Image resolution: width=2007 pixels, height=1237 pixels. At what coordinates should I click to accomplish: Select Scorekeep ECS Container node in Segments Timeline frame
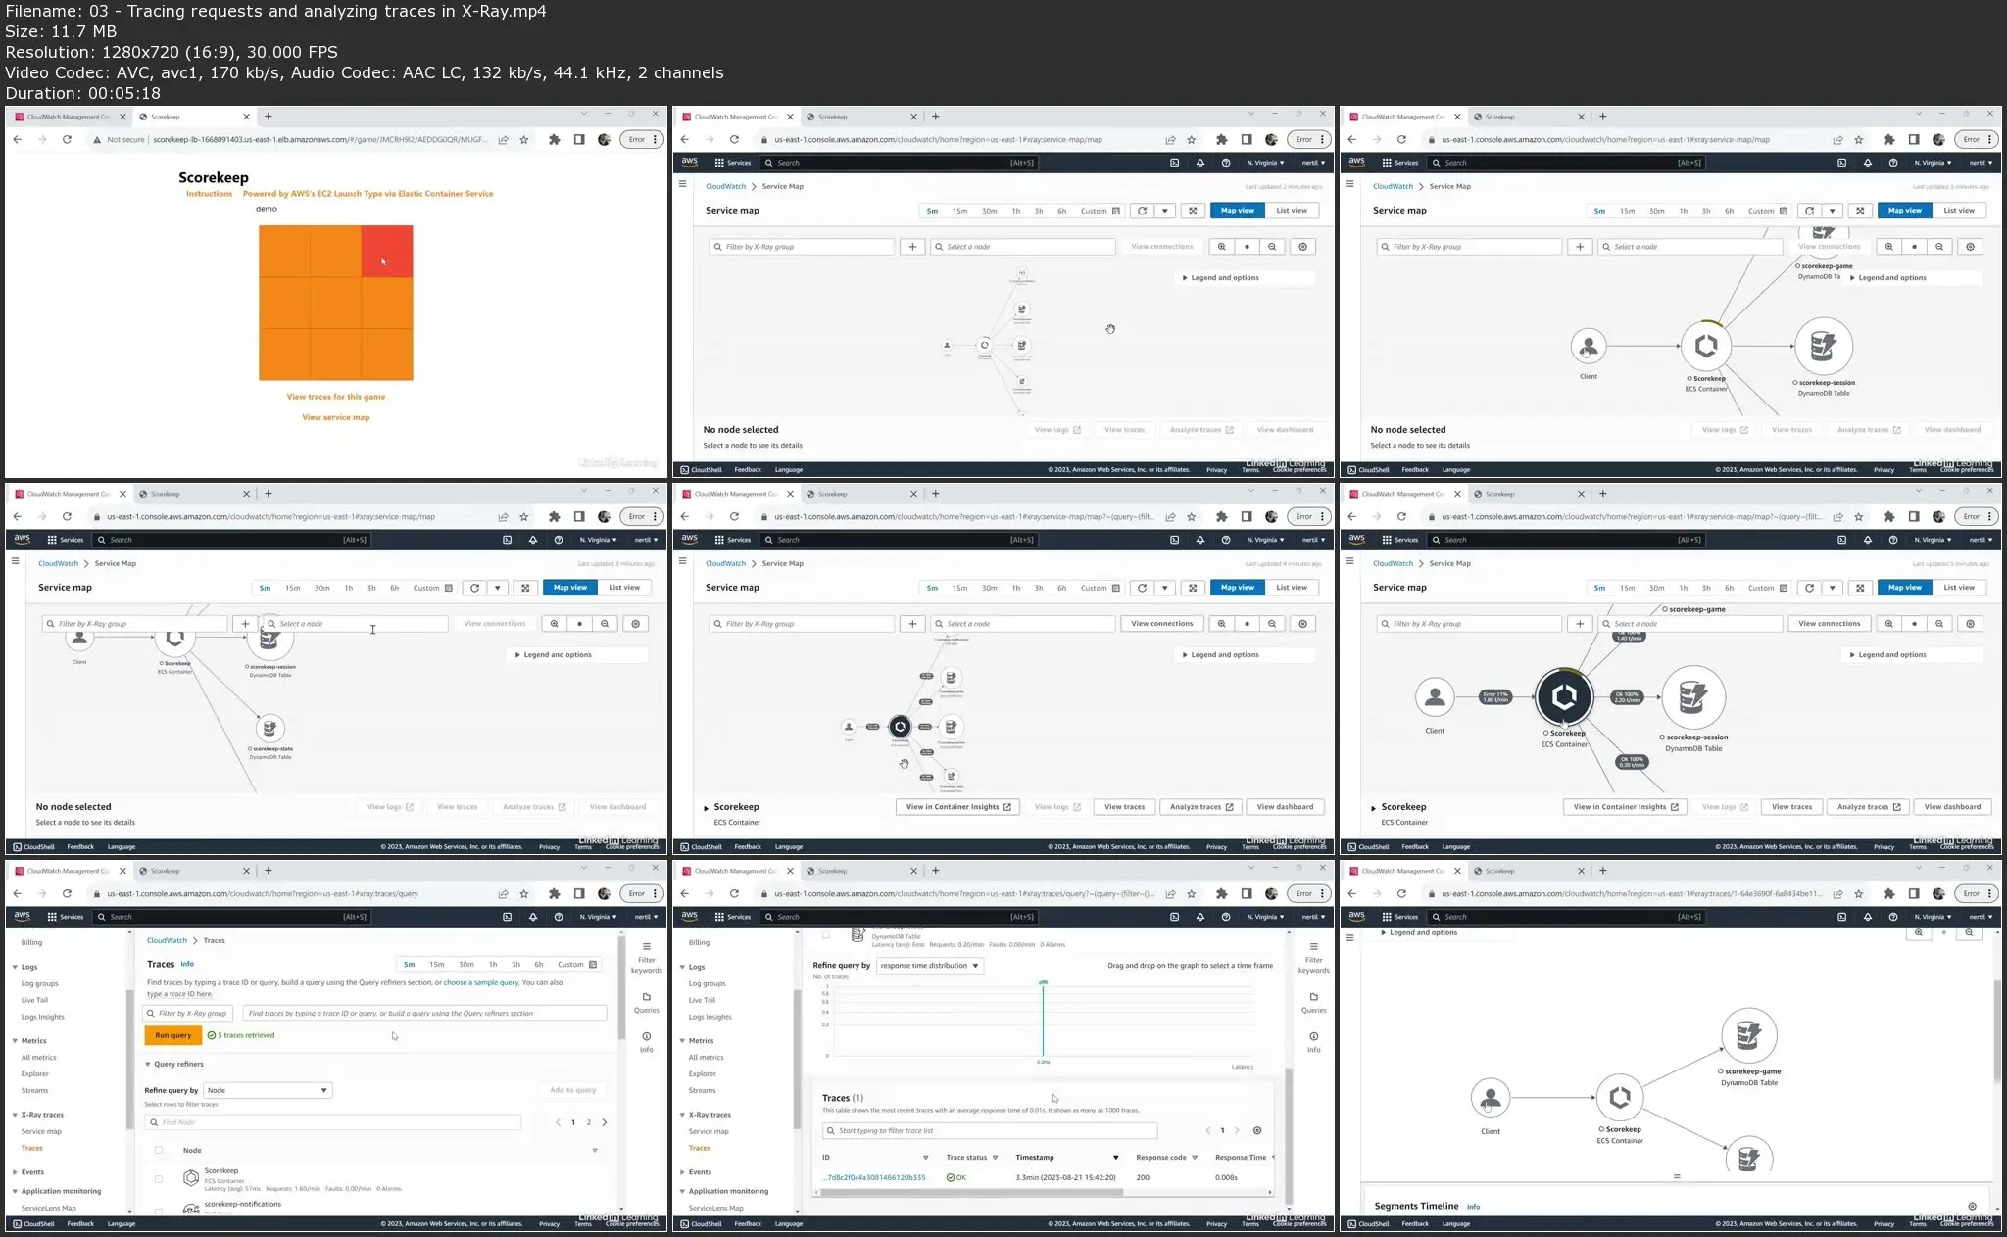point(1620,1096)
